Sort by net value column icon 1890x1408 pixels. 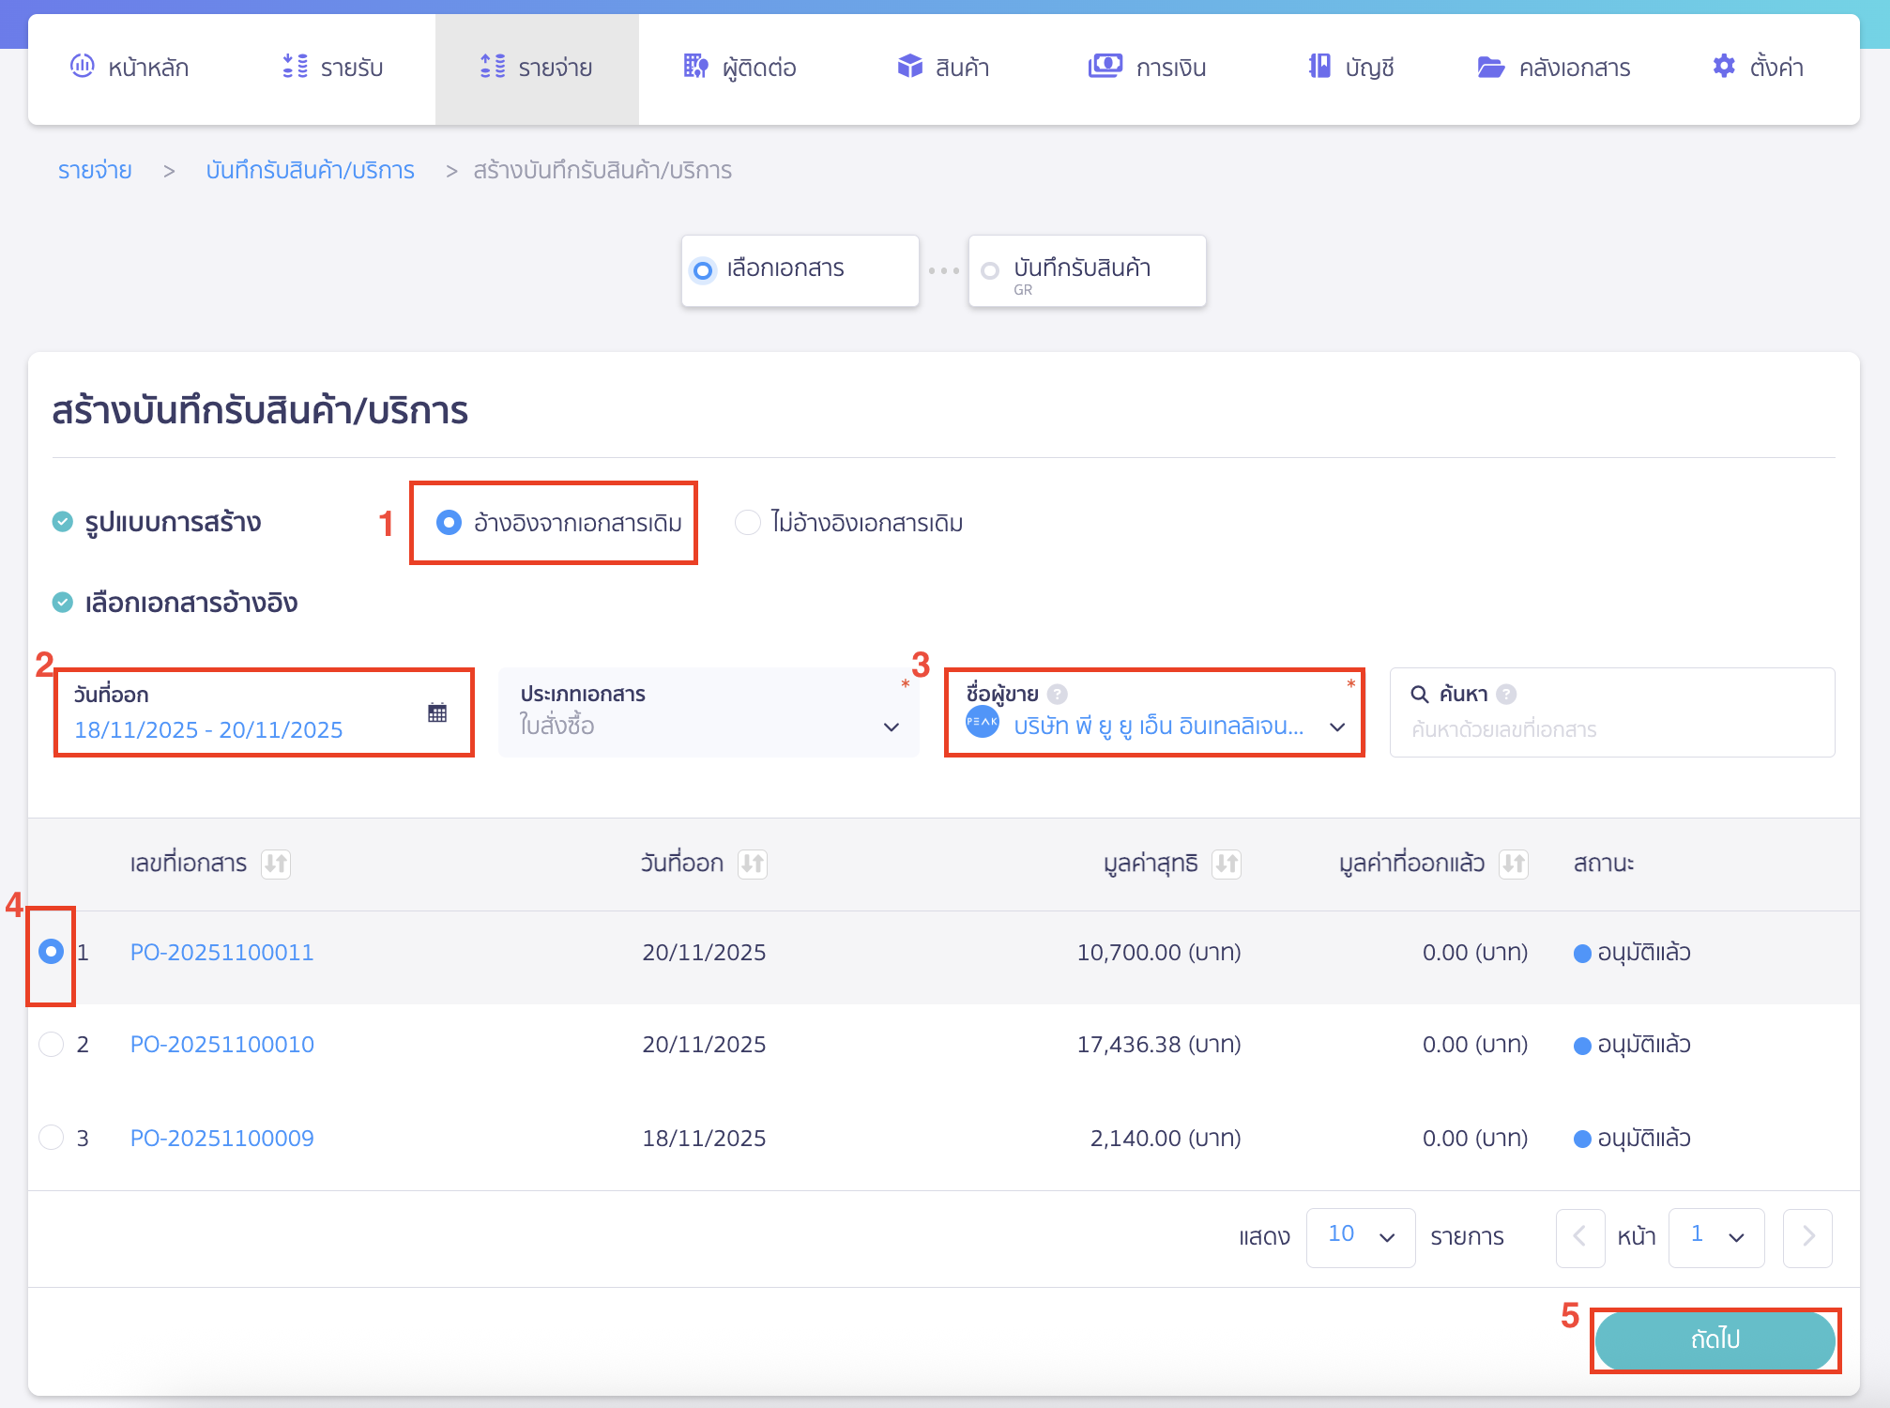coord(1227,864)
